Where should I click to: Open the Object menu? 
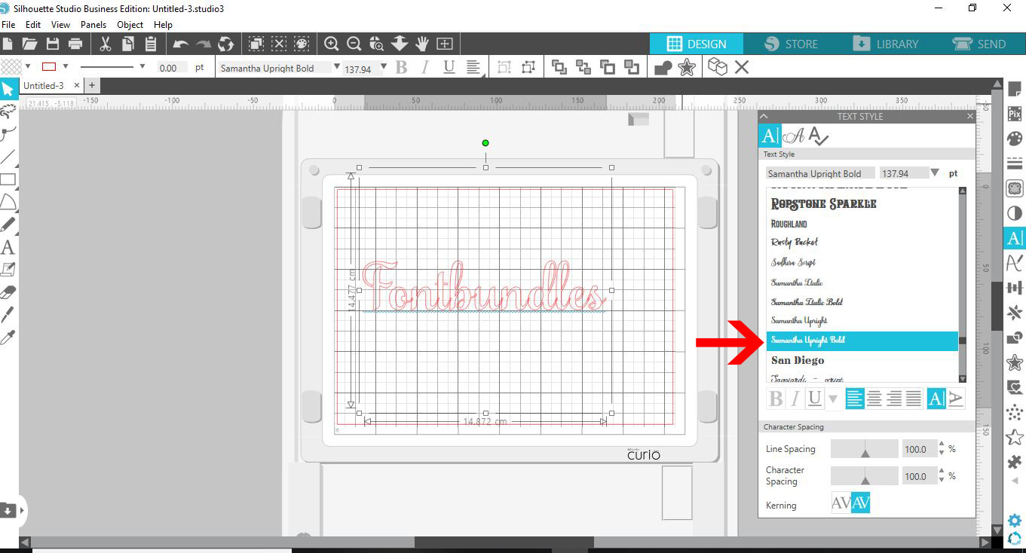coord(130,24)
